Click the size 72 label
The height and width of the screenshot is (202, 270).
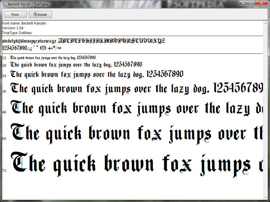point(4,170)
